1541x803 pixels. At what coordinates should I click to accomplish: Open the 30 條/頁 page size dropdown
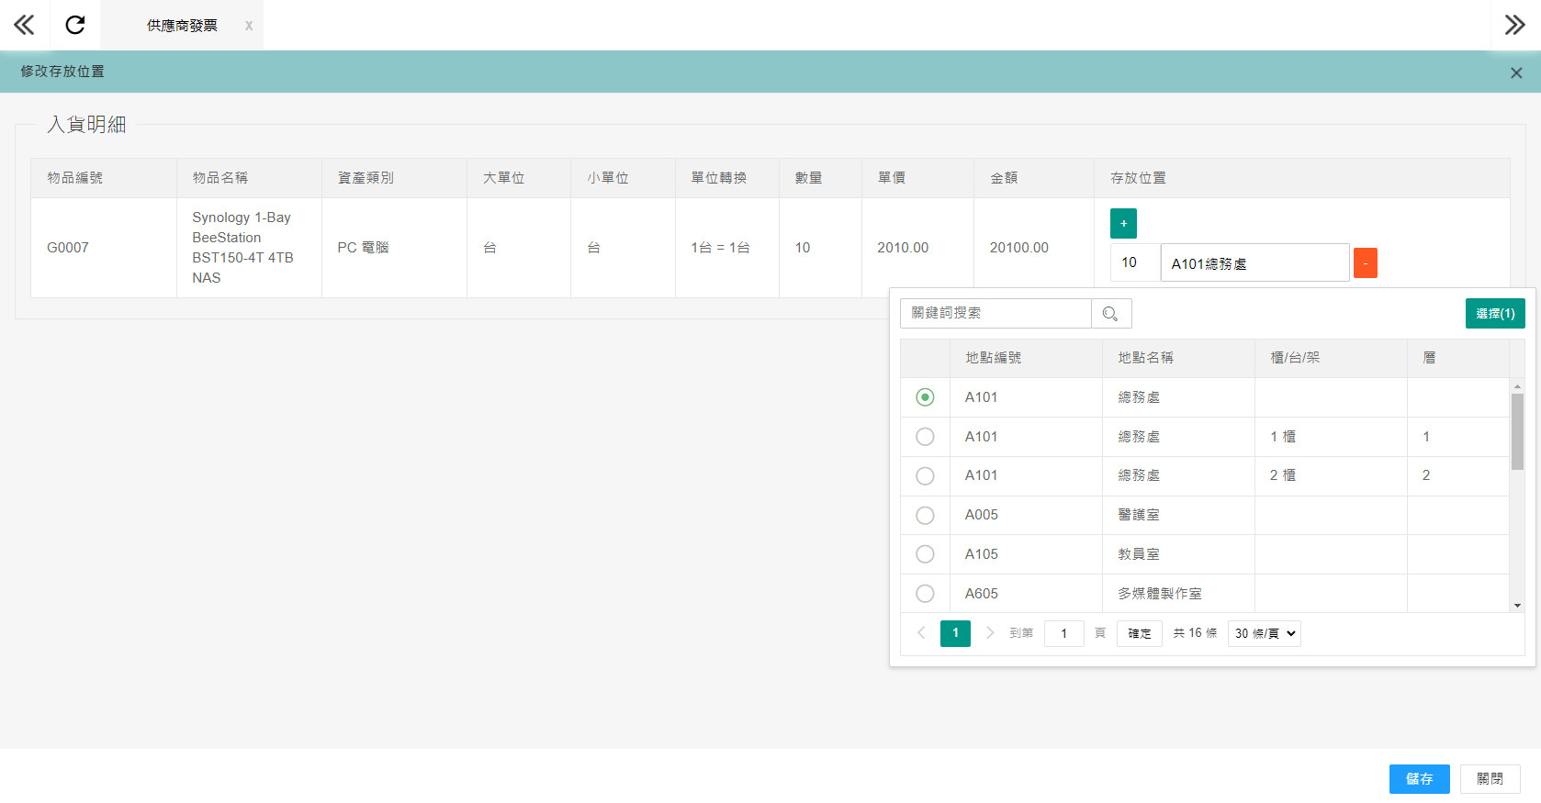click(x=1264, y=633)
